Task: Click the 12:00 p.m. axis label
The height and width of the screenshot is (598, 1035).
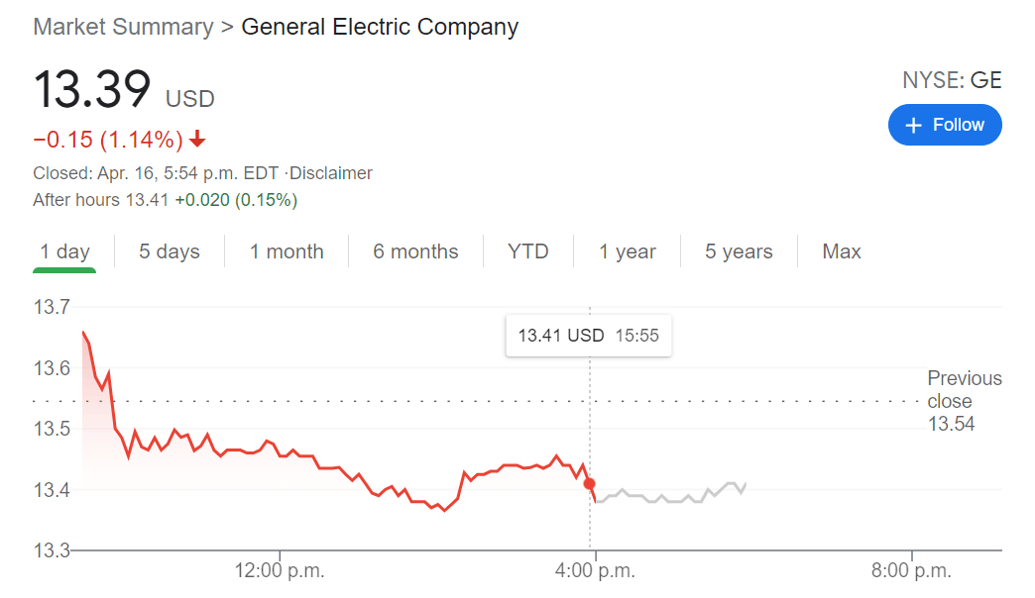Action: pos(280,570)
